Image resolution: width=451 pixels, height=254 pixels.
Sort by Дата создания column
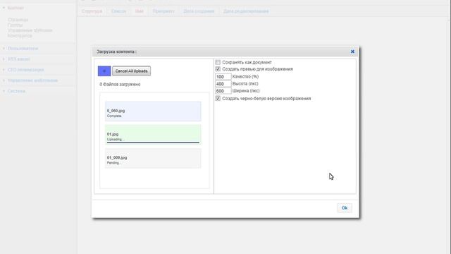199,11
